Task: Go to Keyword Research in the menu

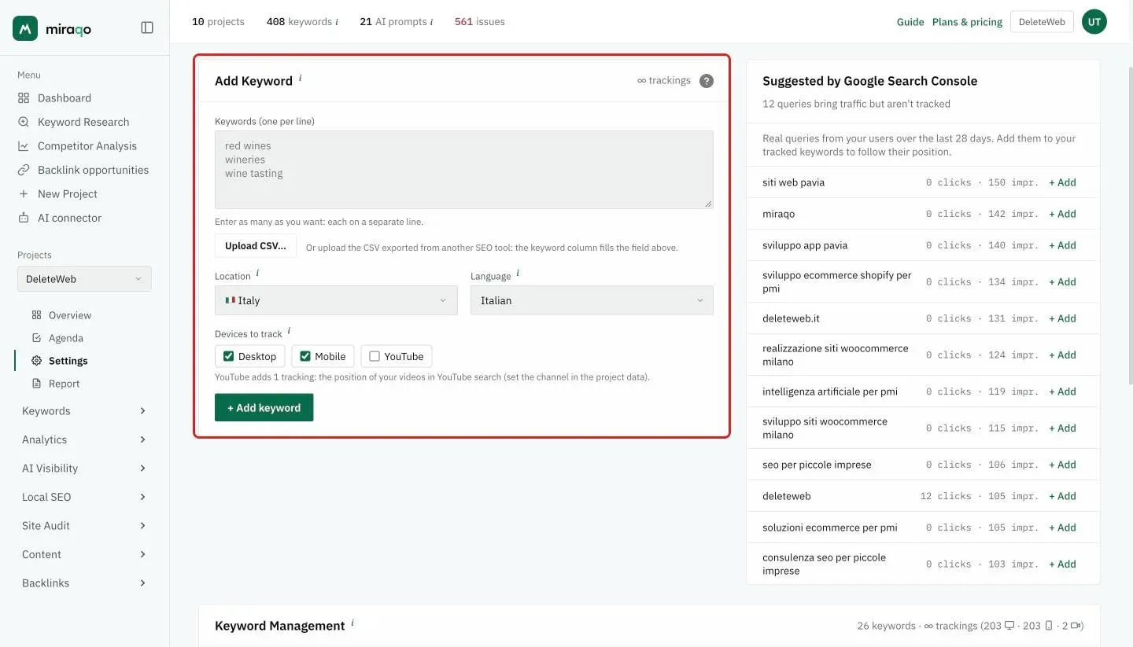Action: point(84,122)
